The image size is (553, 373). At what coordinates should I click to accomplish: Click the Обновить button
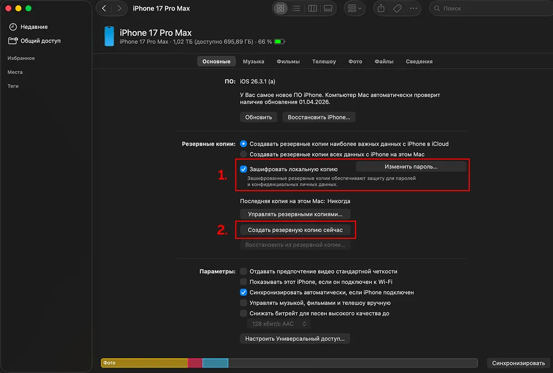coord(258,117)
